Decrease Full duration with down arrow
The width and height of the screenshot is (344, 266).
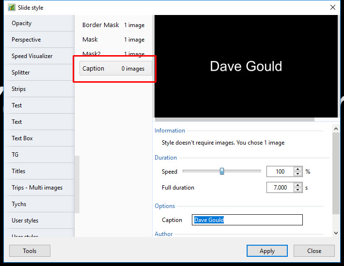coord(297,190)
